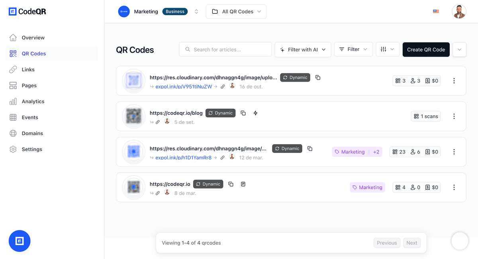Viewport: 478px width, 259px height.
Task: Click the Analytics sidebar icon
Action: [13, 101]
